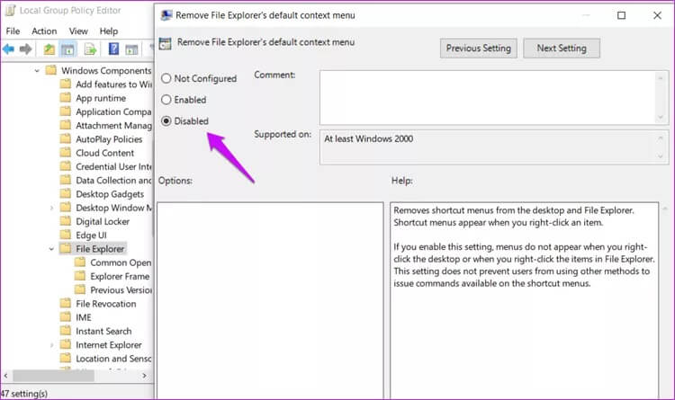675x400 pixels.
Task: Select the Enabled radio button
Action: pyautogui.click(x=166, y=100)
